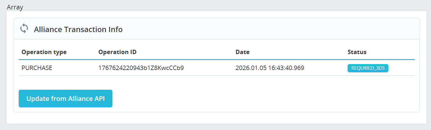Click the sync arrows icon in panel header
431x130 pixels.
pos(24,29)
